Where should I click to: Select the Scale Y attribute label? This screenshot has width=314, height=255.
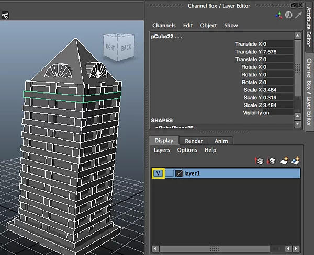click(253, 97)
